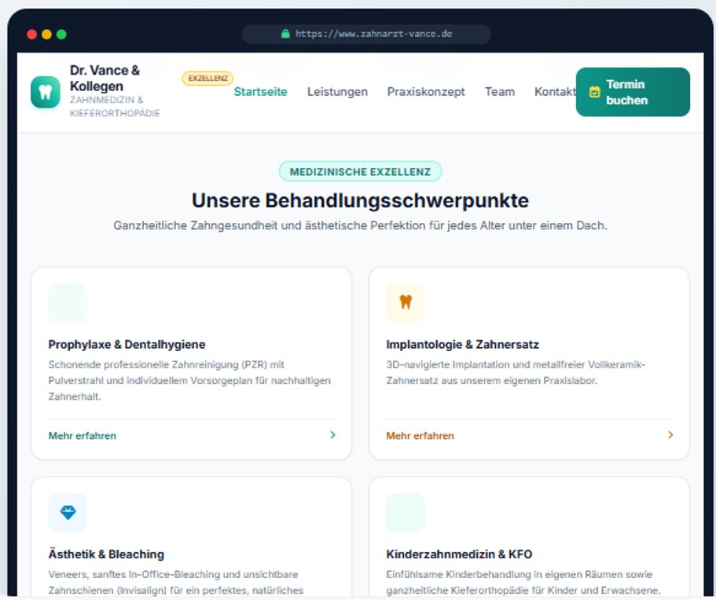Screen dimensions: 716x600
Task: Open the Startseite nav item
Action: click(260, 92)
